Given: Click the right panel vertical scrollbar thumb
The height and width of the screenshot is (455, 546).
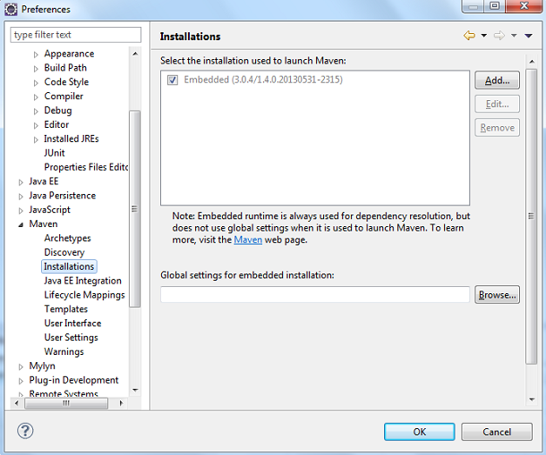Looking at the screenshot, I should (532, 216).
